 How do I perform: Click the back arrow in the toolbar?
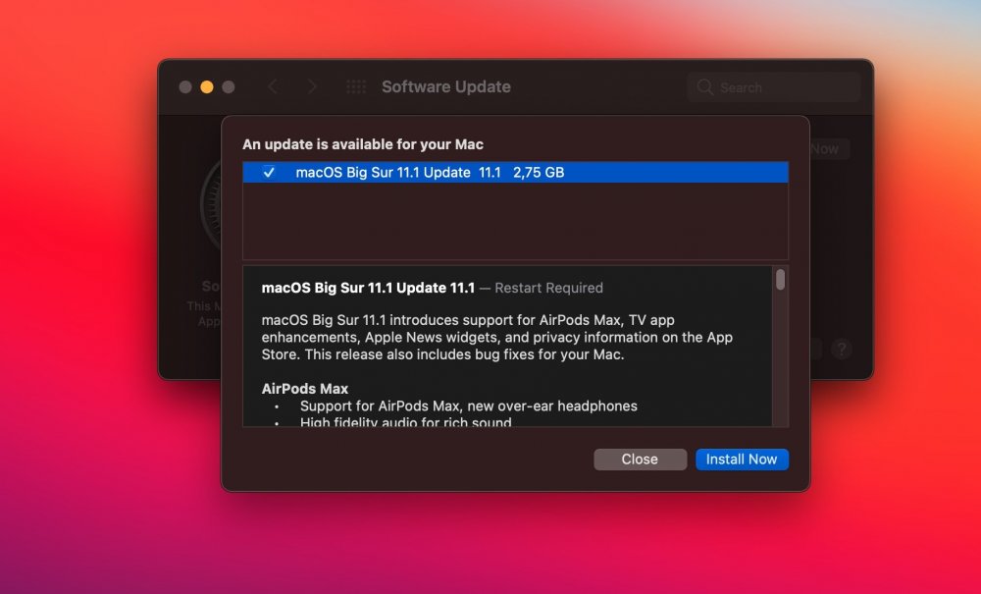click(273, 86)
